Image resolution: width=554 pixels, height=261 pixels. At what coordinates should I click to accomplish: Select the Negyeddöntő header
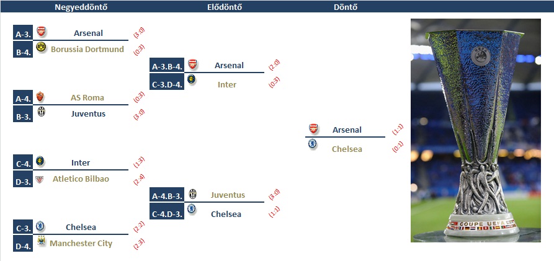point(81,7)
